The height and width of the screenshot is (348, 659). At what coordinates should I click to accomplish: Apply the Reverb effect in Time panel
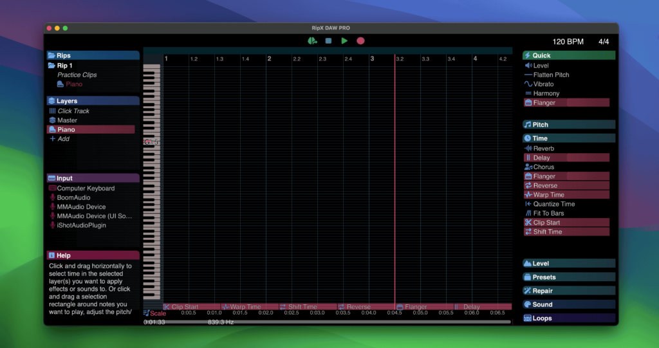coord(543,149)
